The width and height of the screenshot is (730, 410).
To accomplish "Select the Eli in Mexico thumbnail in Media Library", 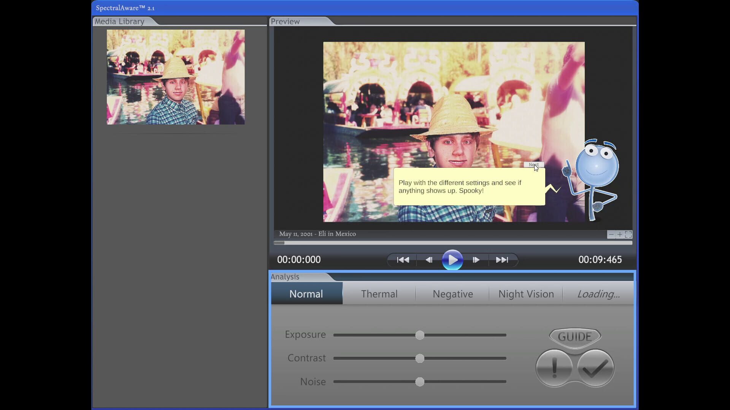I will click(175, 77).
